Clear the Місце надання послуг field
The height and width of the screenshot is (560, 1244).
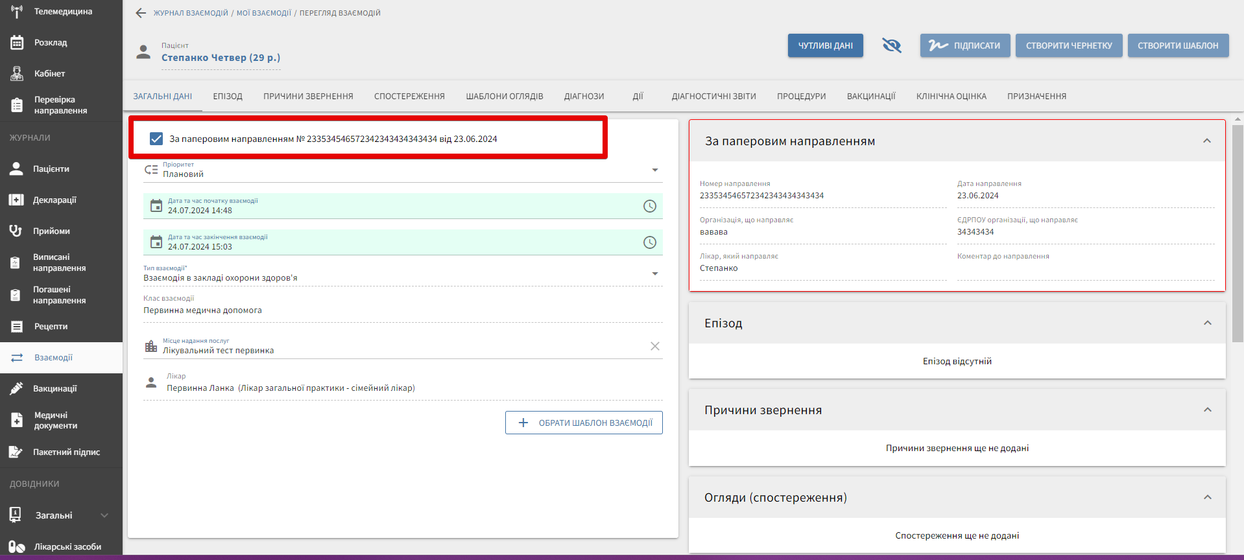click(654, 346)
